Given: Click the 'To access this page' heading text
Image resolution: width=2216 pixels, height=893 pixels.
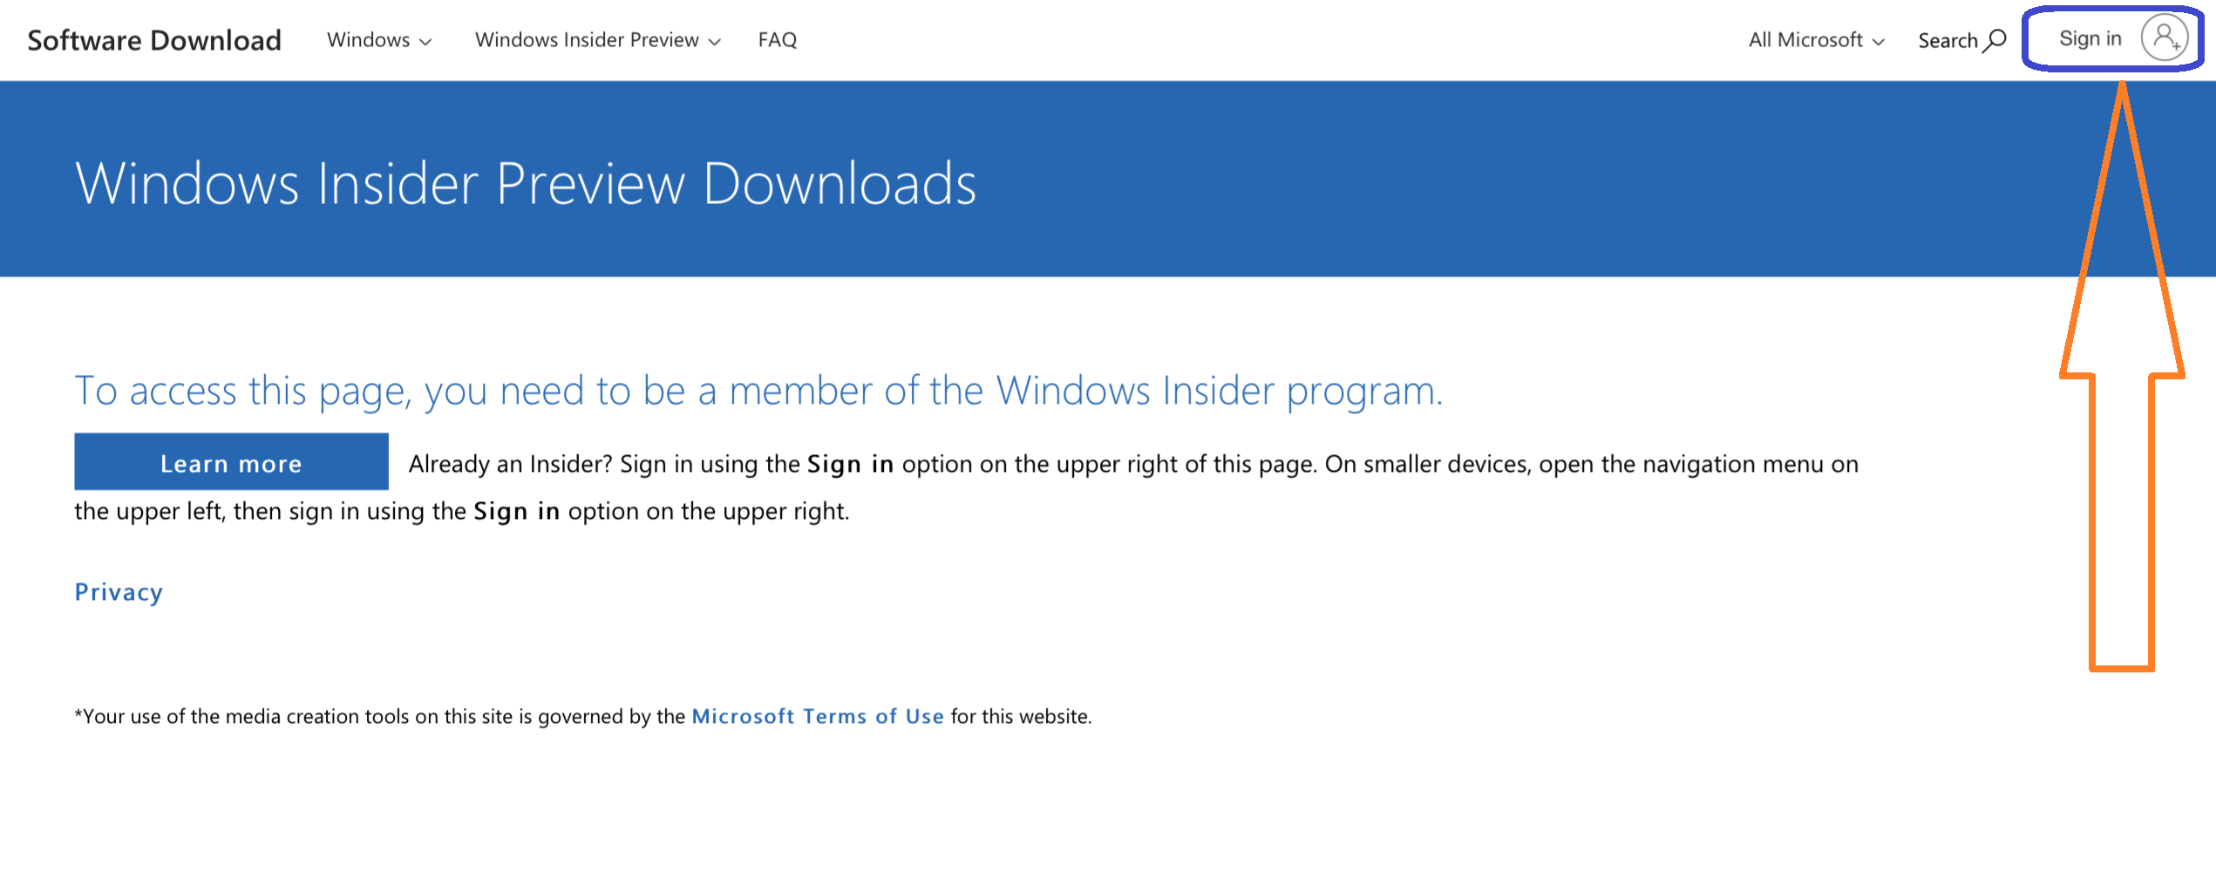Looking at the screenshot, I should click(758, 391).
